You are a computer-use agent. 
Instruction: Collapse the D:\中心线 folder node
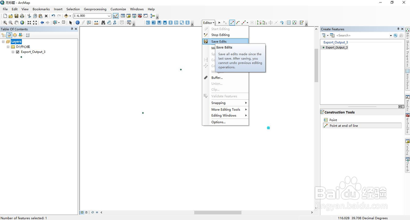pos(8,47)
